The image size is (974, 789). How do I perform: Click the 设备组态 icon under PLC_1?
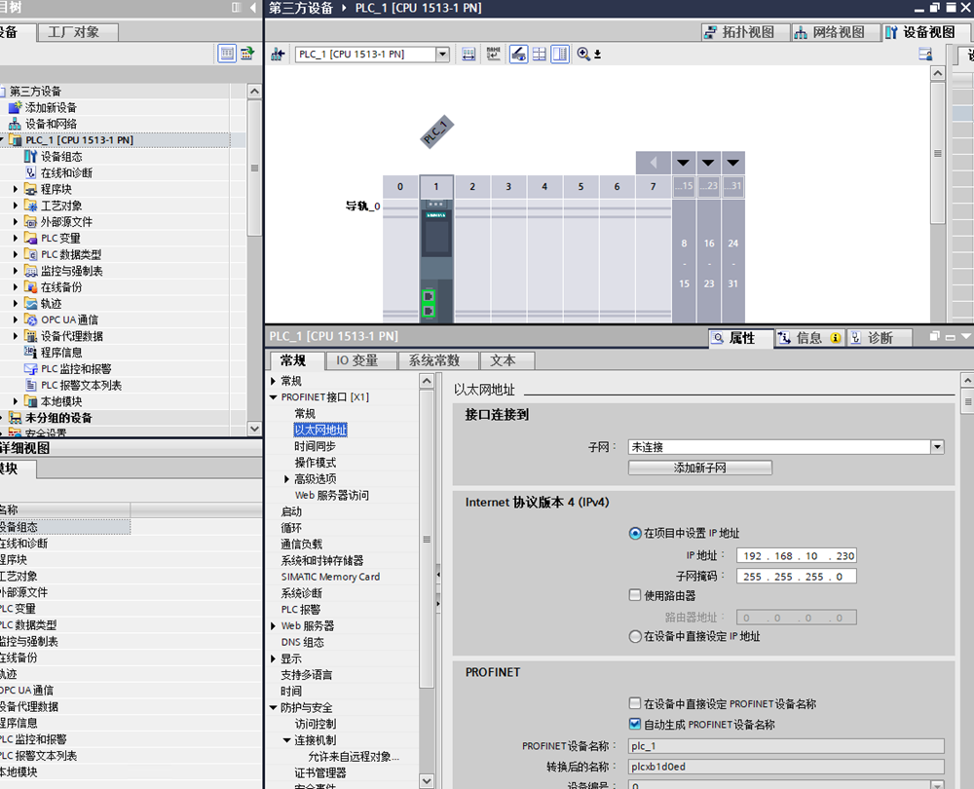click(x=30, y=156)
